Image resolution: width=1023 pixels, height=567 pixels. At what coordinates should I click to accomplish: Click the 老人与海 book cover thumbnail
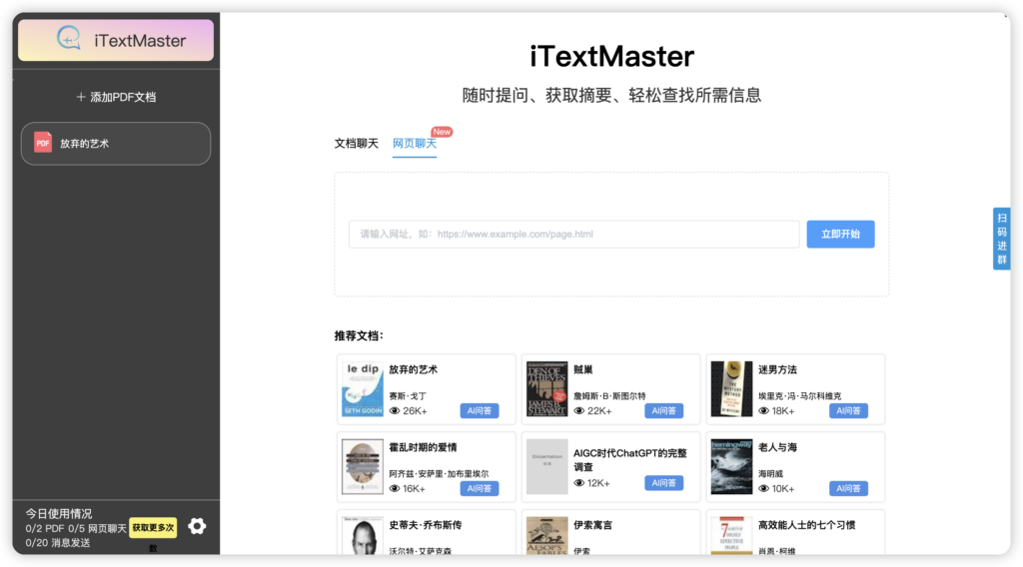click(x=731, y=466)
